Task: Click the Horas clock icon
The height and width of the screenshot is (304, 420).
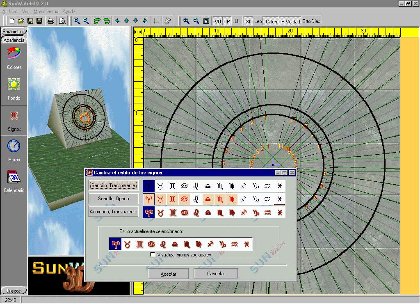Action: tap(14, 146)
